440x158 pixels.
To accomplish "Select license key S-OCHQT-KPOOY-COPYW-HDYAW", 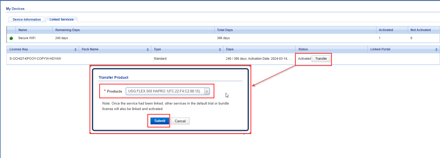I will coord(35,59).
